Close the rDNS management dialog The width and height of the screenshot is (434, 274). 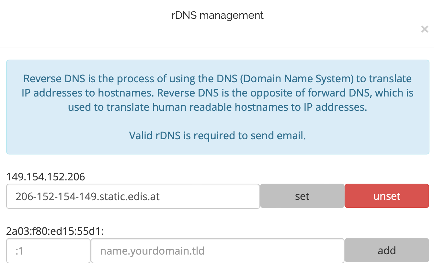425,29
